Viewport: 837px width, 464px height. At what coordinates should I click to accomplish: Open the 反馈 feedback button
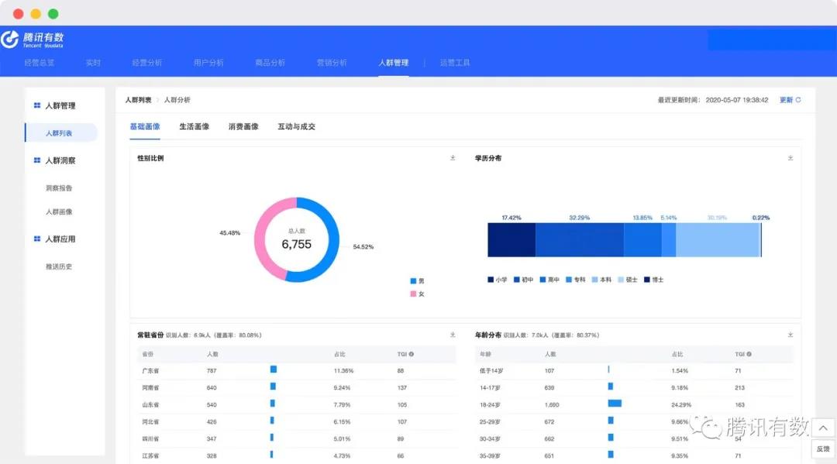tap(823, 449)
